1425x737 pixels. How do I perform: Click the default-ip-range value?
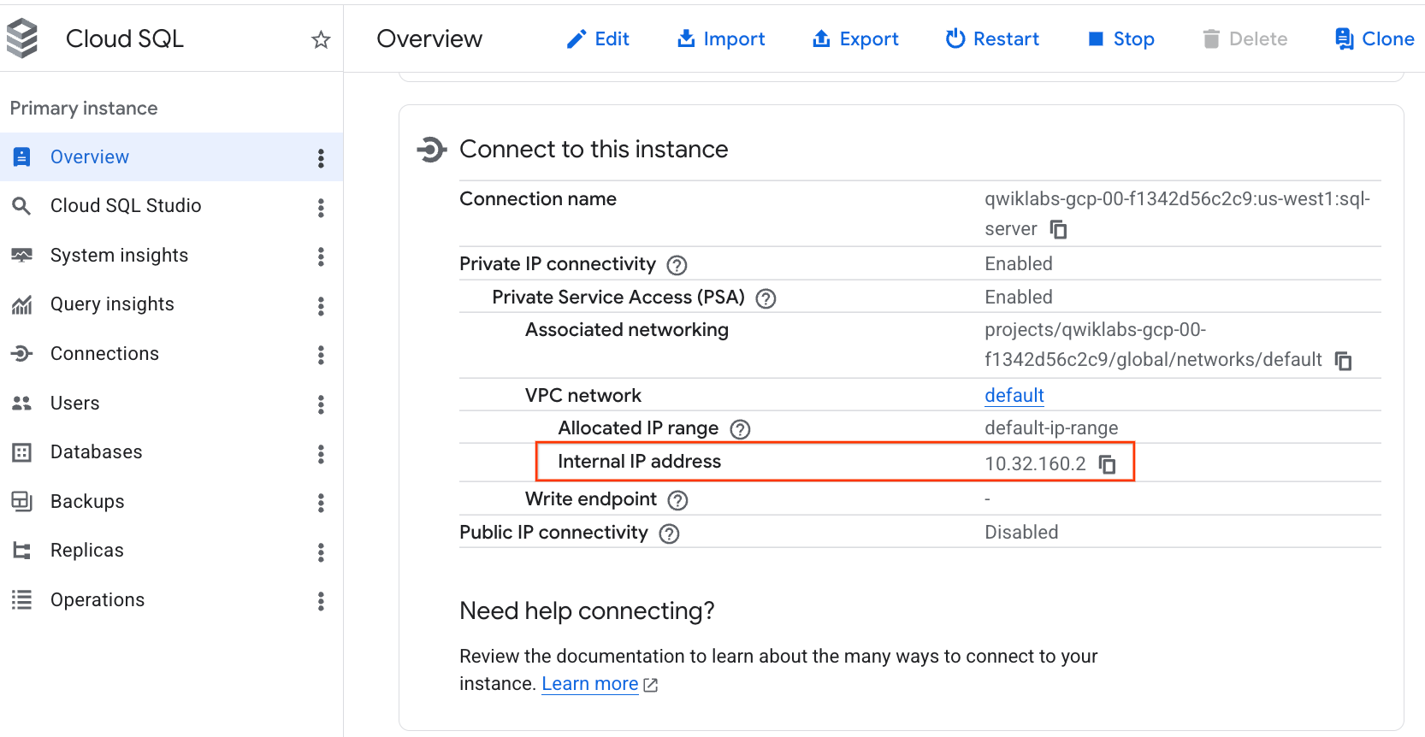tap(1051, 427)
